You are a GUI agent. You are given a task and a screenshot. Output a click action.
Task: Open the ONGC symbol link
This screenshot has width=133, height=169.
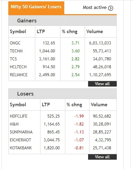[x=15, y=43]
